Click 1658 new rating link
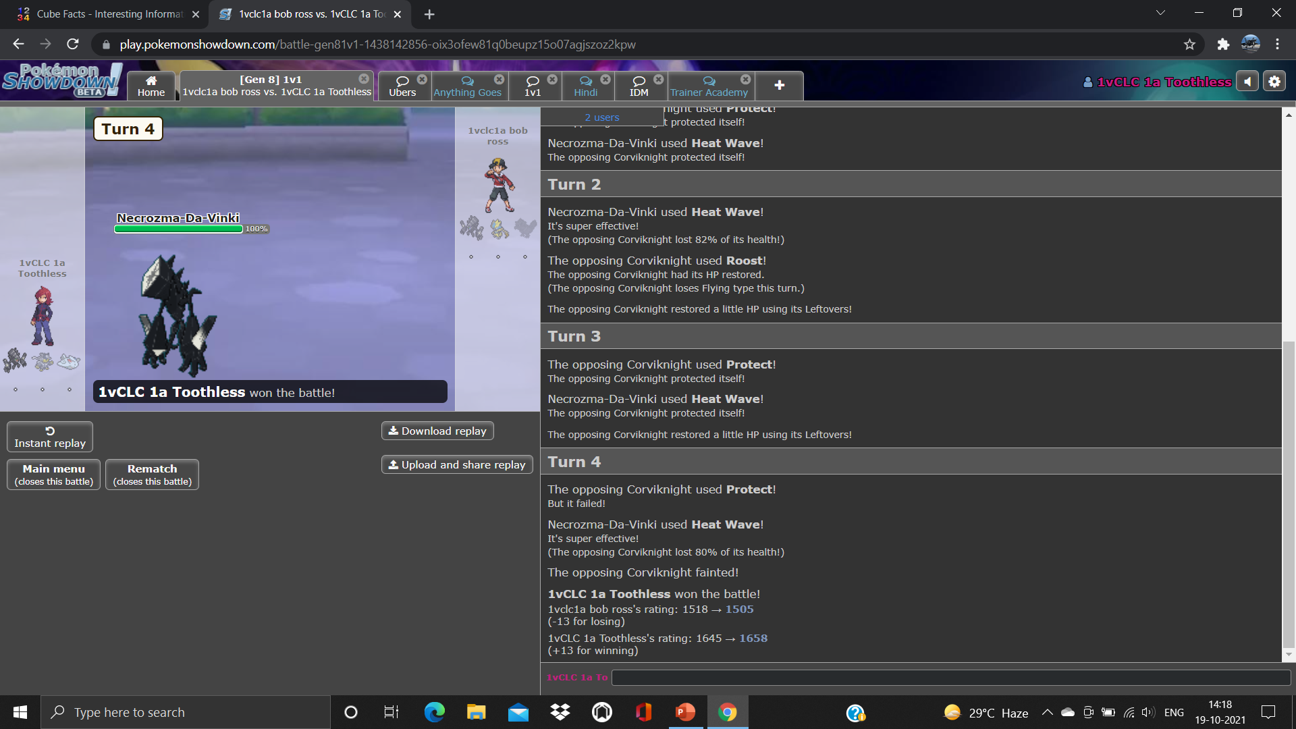Screen dimensions: 1296x729 tap(753, 638)
